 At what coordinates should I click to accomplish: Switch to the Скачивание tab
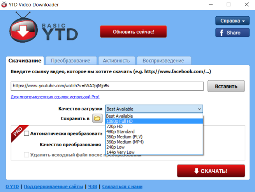point(25,61)
